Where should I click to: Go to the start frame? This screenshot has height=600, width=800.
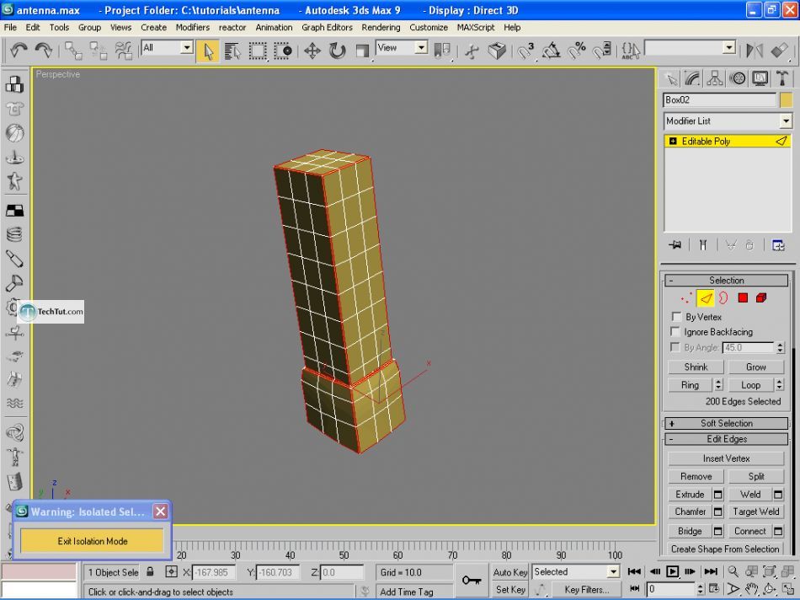coord(634,571)
